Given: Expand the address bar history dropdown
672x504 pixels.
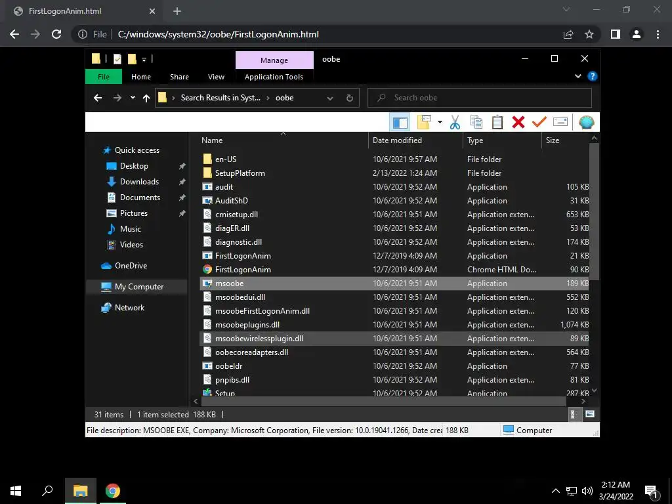Looking at the screenshot, I should pyautogui.click(x=330, y=98).
